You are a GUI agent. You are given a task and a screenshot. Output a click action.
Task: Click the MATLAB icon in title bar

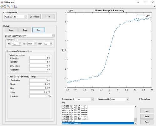coord(2,2)
